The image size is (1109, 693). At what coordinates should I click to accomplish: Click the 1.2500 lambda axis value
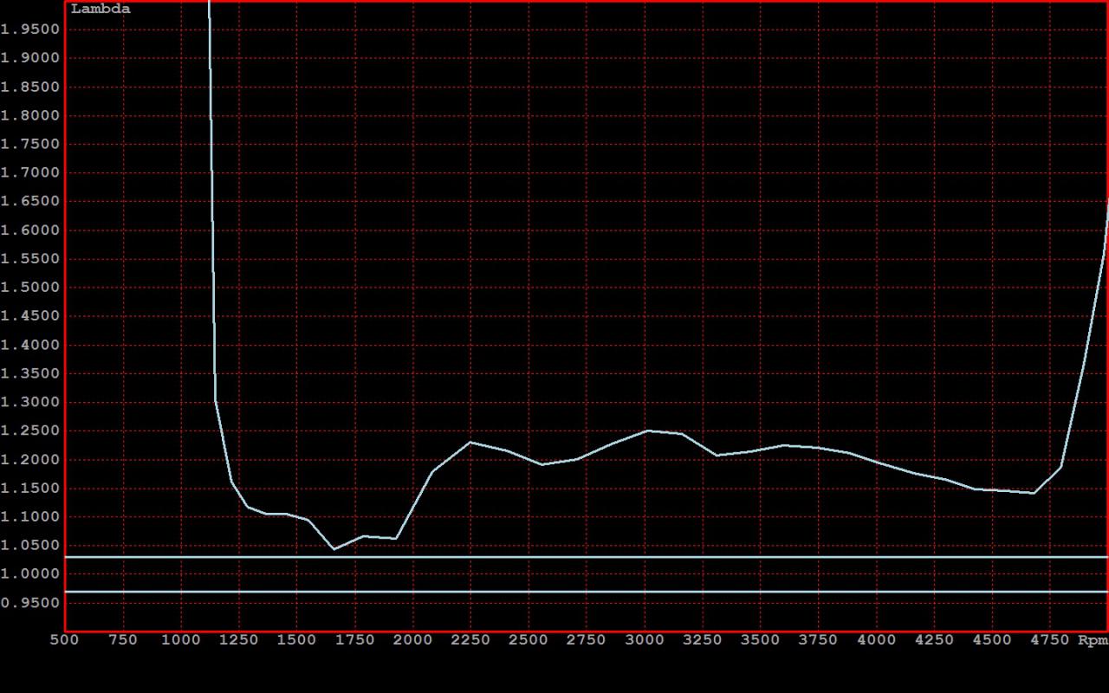[x=30, y=431]
